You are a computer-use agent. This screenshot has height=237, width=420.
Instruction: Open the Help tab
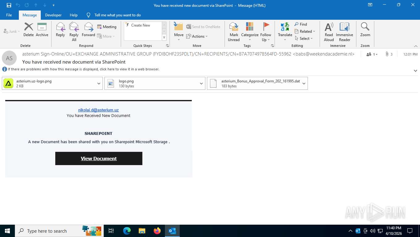(73, 15)
